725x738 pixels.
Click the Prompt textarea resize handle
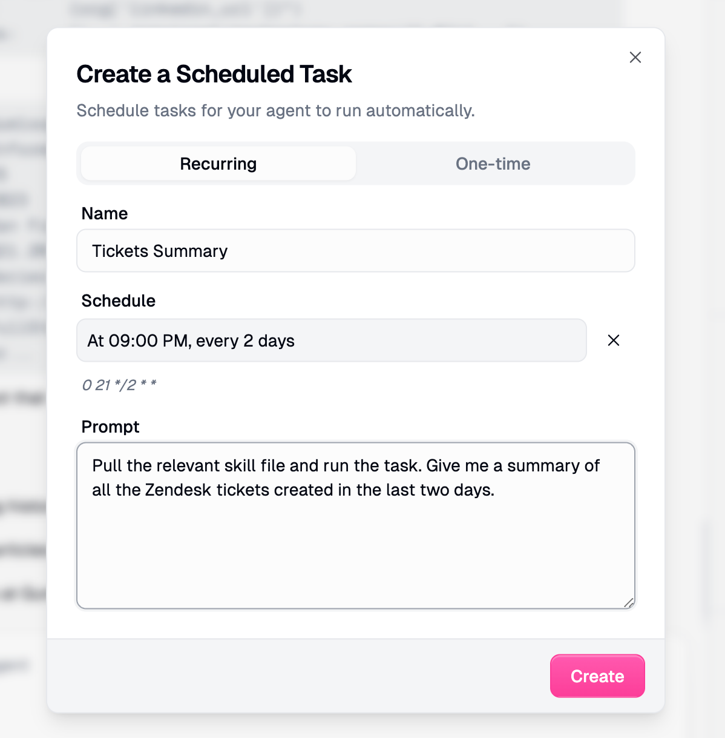[x=629, y=603]
